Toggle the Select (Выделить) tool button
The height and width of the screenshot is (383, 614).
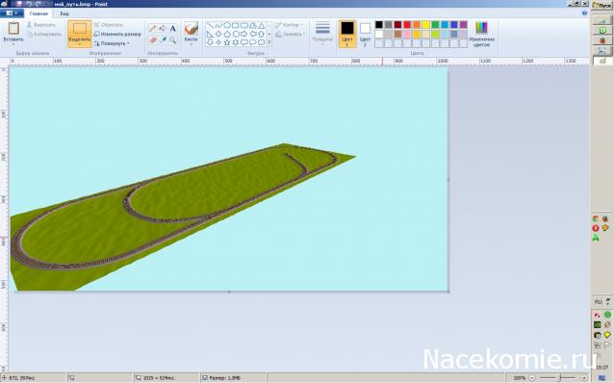(80, 34)
